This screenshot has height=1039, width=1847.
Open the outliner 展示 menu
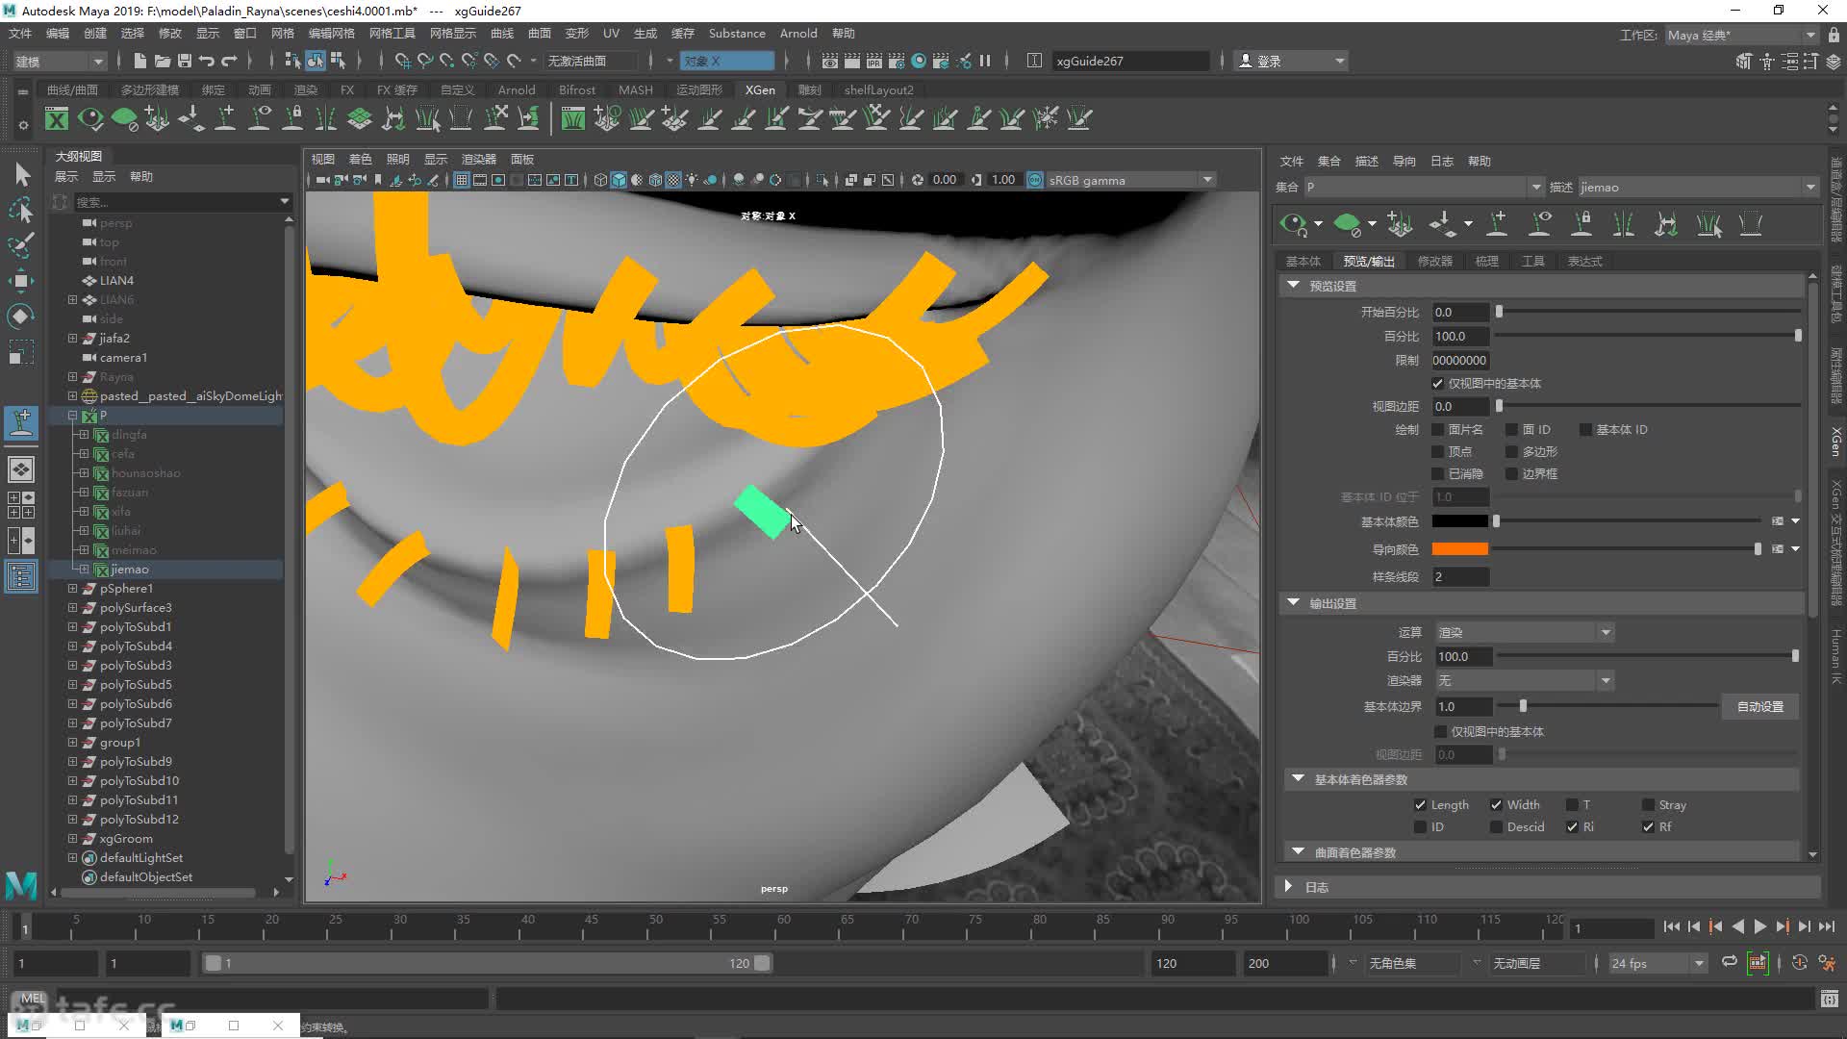[x=65, y=177]
